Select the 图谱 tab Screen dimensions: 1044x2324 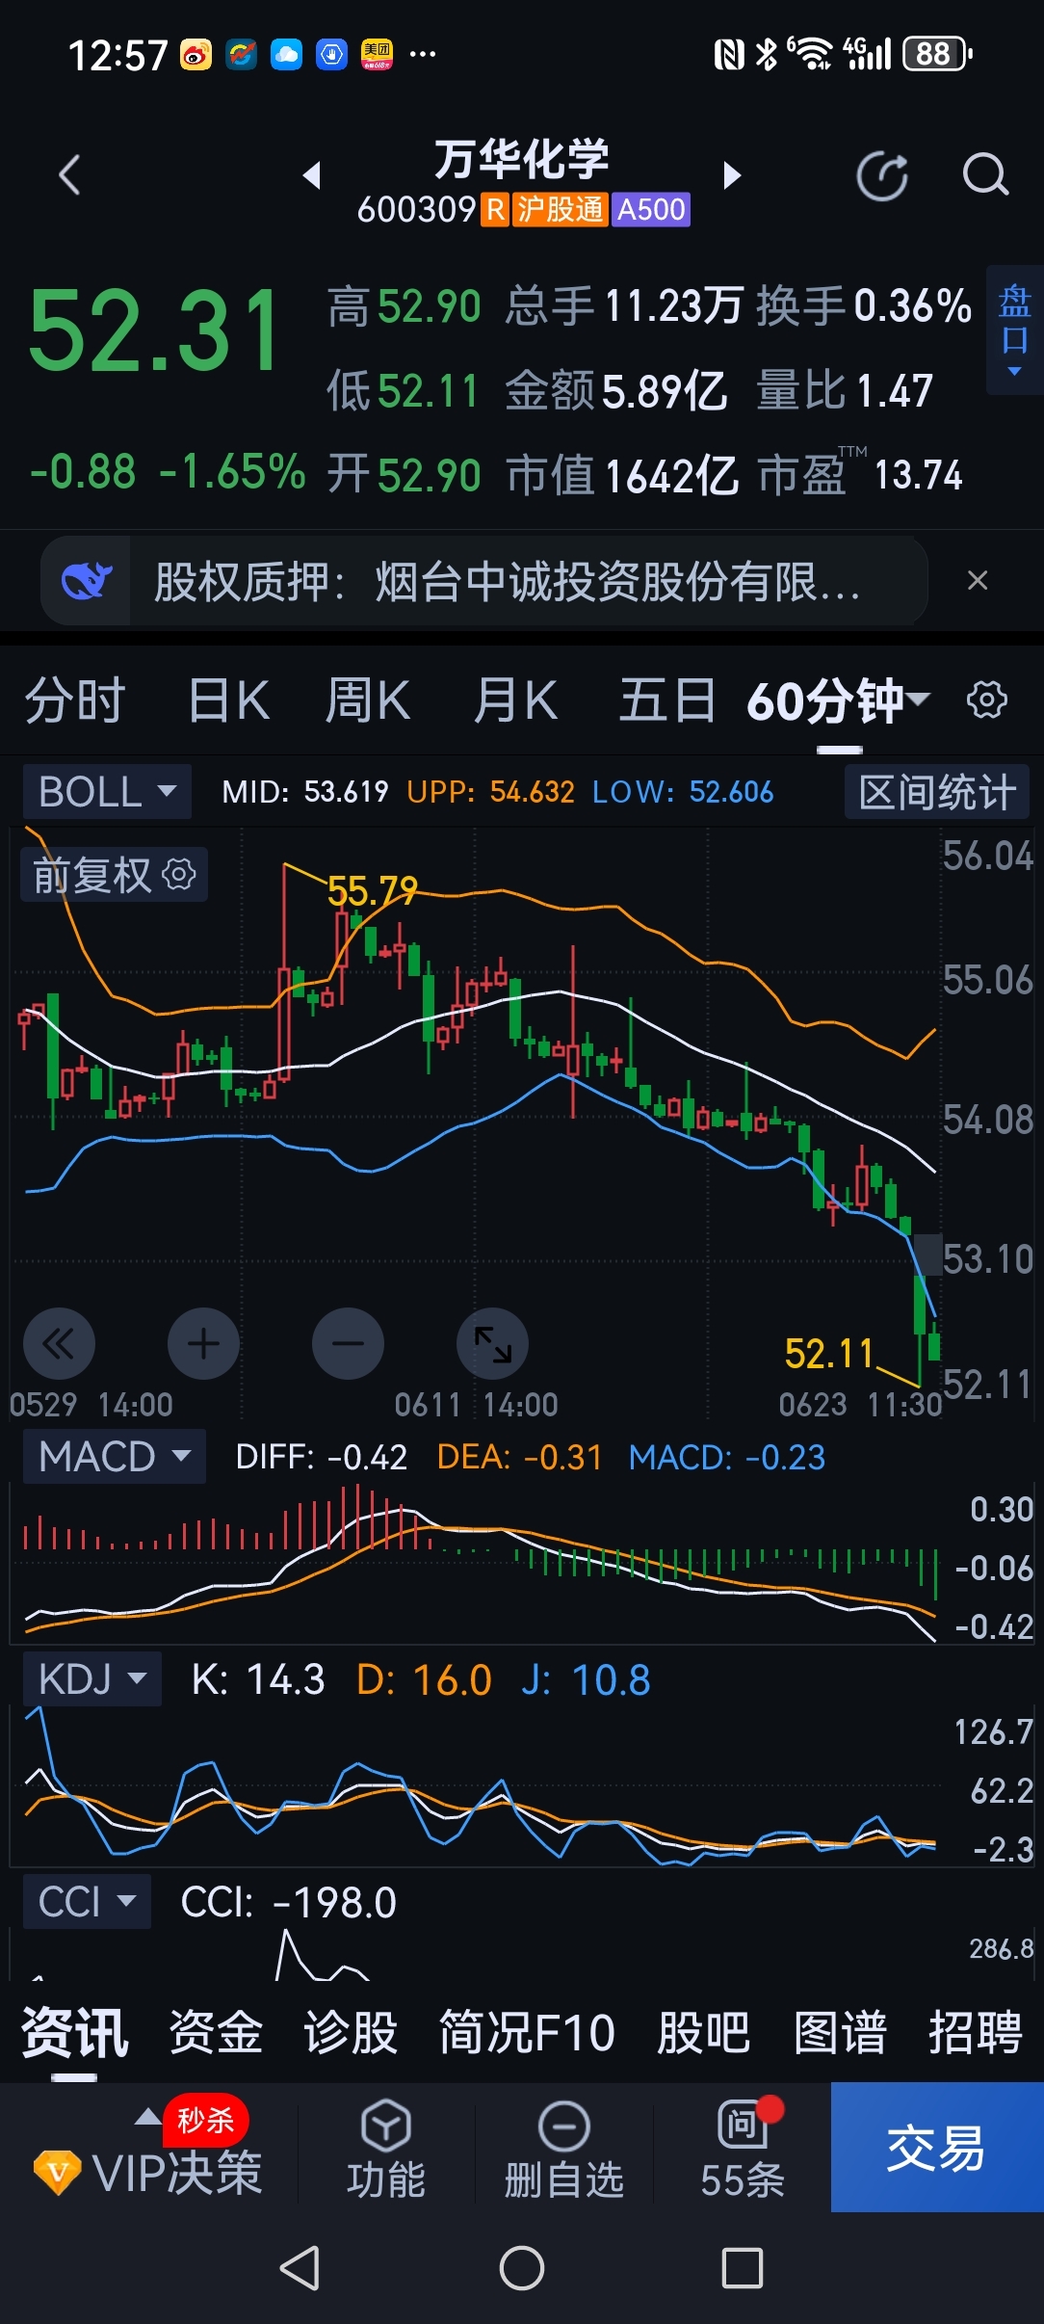(x=840, y=2033)
